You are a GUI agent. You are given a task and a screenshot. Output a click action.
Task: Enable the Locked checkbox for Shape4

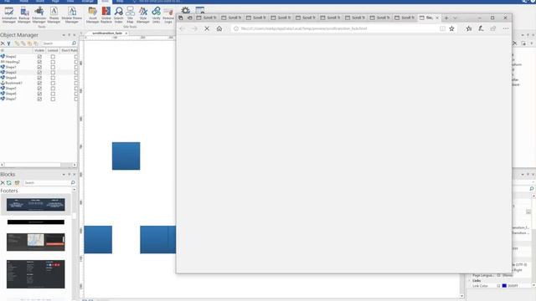click(53, 78)
